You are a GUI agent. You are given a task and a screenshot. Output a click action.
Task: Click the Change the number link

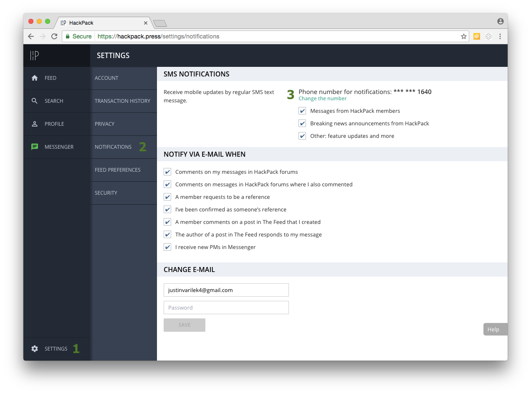tap(323, 99)
